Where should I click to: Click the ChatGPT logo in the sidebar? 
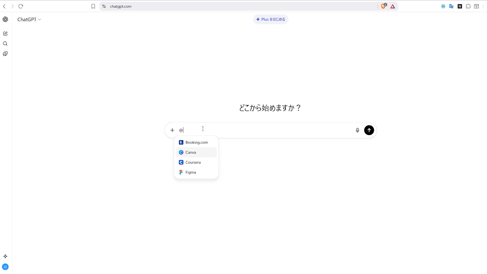click(x=5, y=19)
